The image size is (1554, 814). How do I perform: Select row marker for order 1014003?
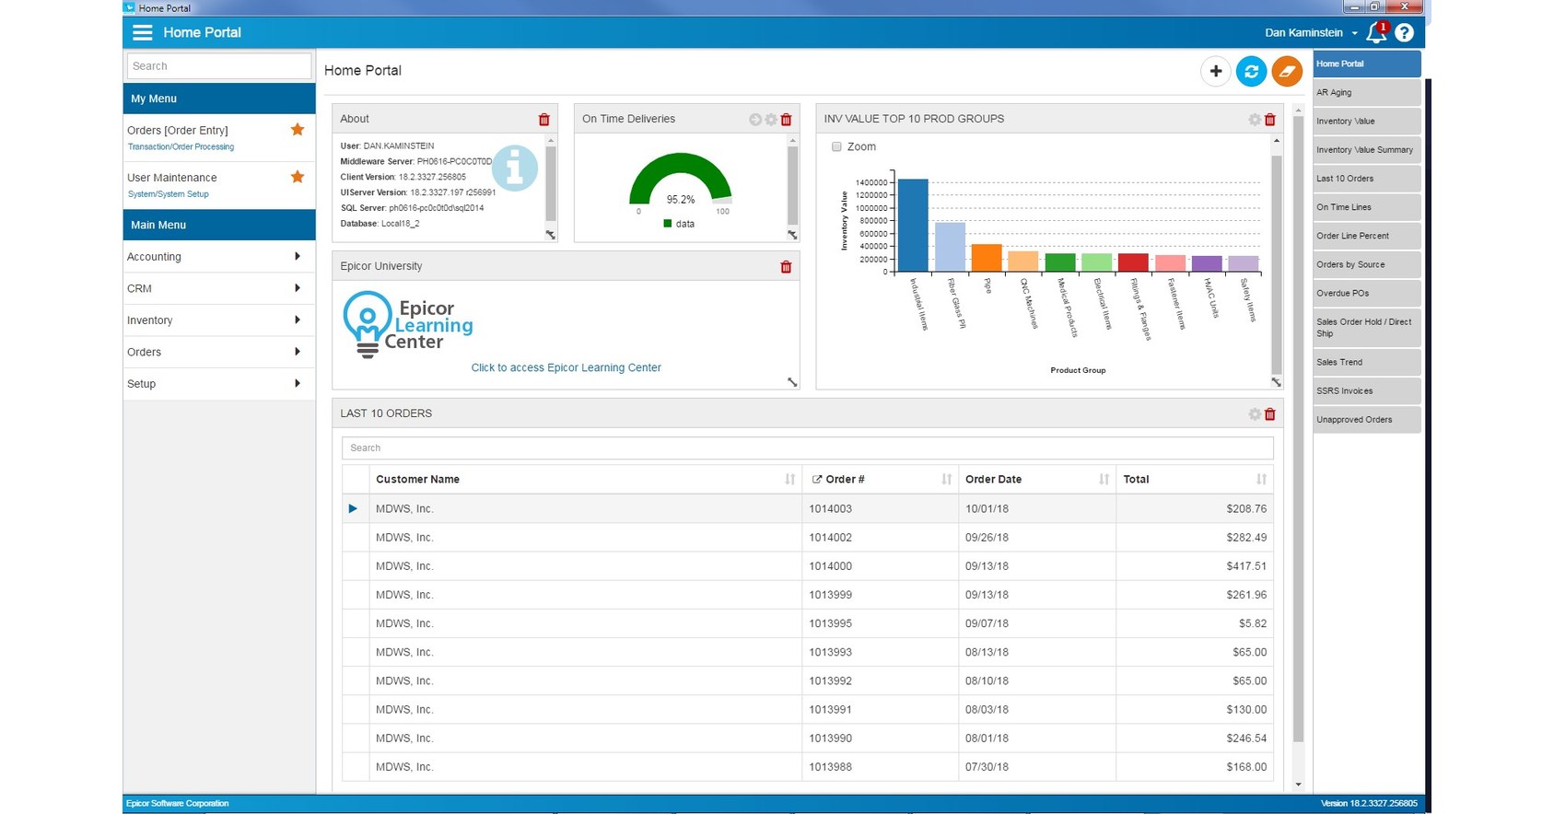[353, 508]
